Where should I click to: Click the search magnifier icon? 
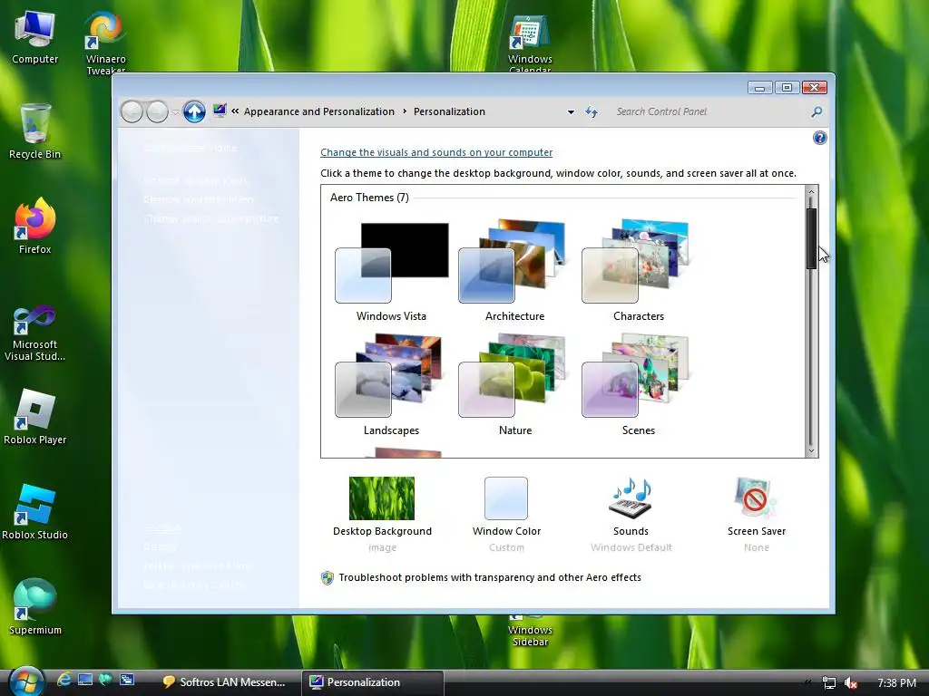click(x=817, y=111)
